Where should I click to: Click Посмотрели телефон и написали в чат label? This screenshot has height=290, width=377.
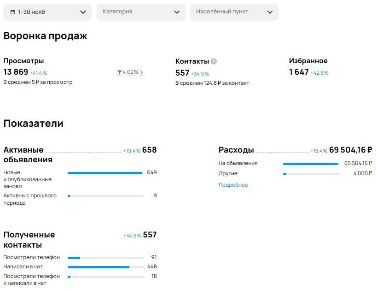click(x=31, y=280)
